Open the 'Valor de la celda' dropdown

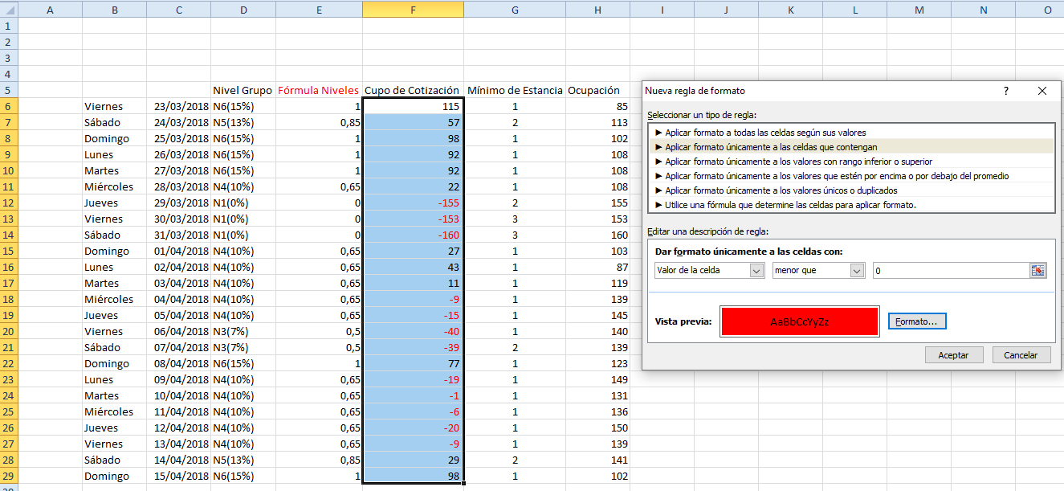coord(756,271)
